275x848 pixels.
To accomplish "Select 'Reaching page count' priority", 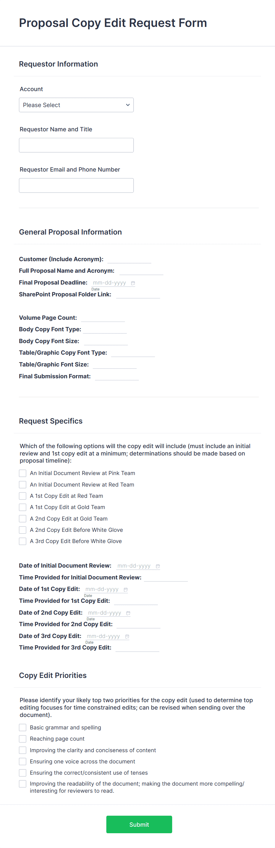I will pos(22,739).
